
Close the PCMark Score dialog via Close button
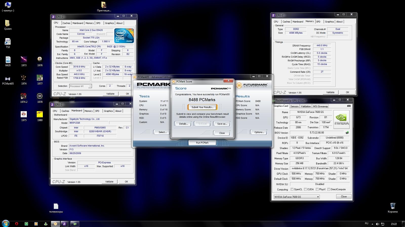222,133
